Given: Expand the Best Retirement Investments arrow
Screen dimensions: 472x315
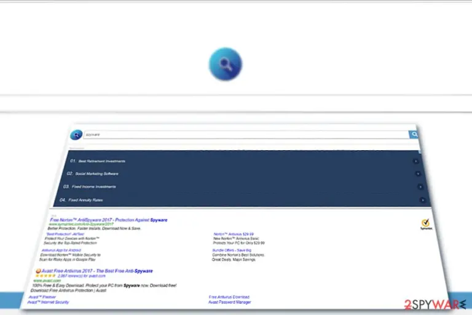Looking at the screenshot, I should click(415, 161).
